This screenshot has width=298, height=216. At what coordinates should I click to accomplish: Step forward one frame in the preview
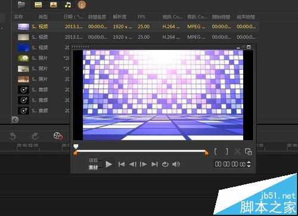pos(144,164)
